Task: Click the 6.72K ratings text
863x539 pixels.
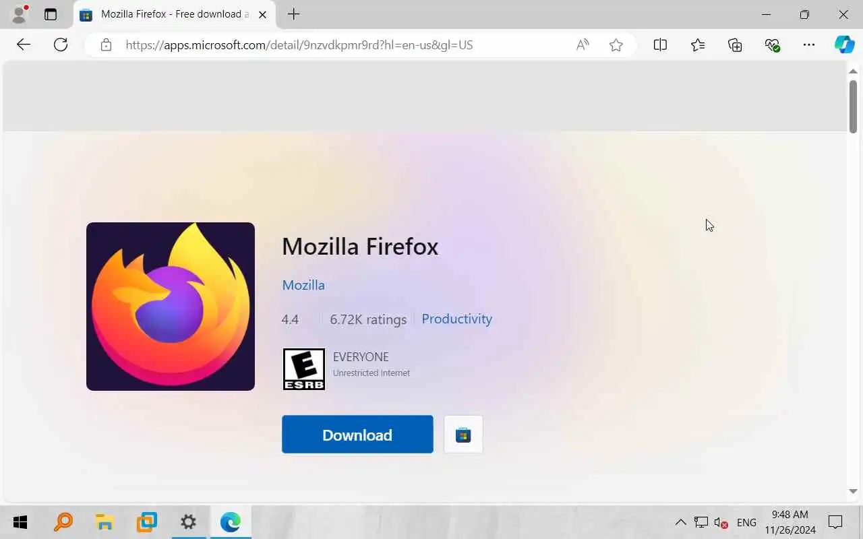Action: coord(368,319)
